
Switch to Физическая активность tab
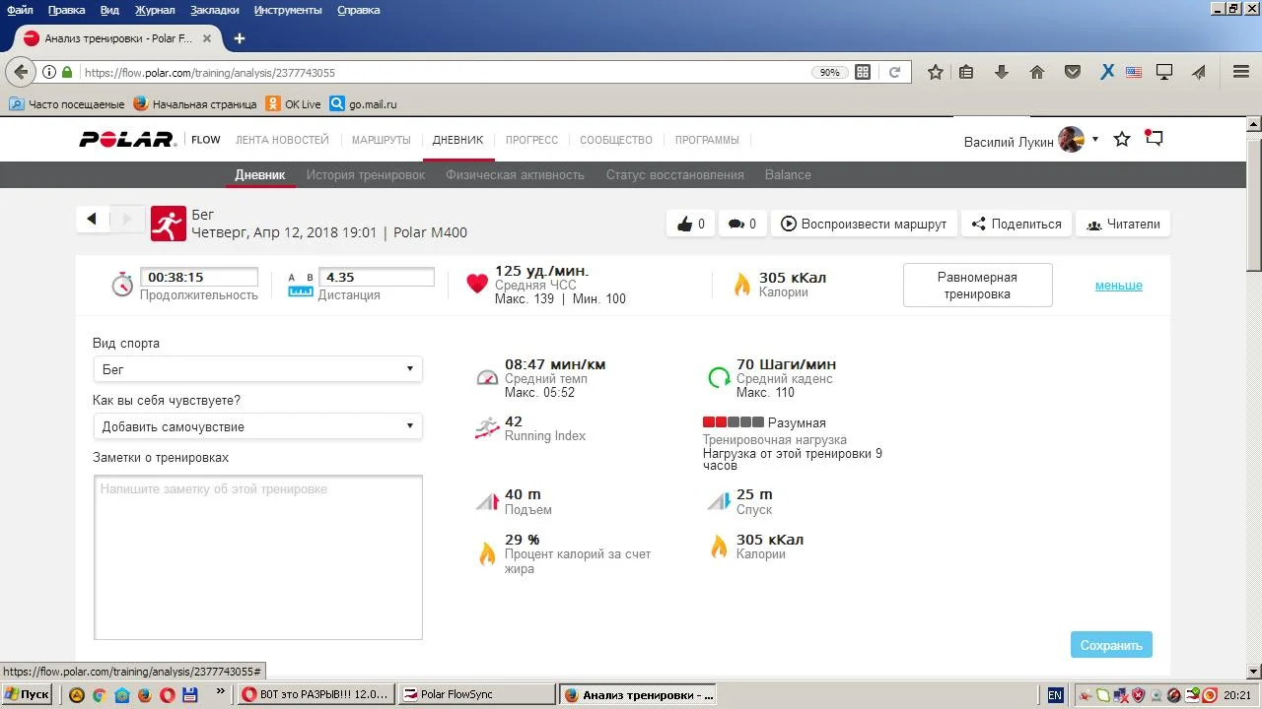click(x=515, y=174)
